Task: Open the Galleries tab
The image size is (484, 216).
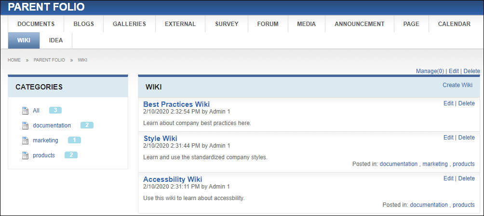Action: [129, 24]
